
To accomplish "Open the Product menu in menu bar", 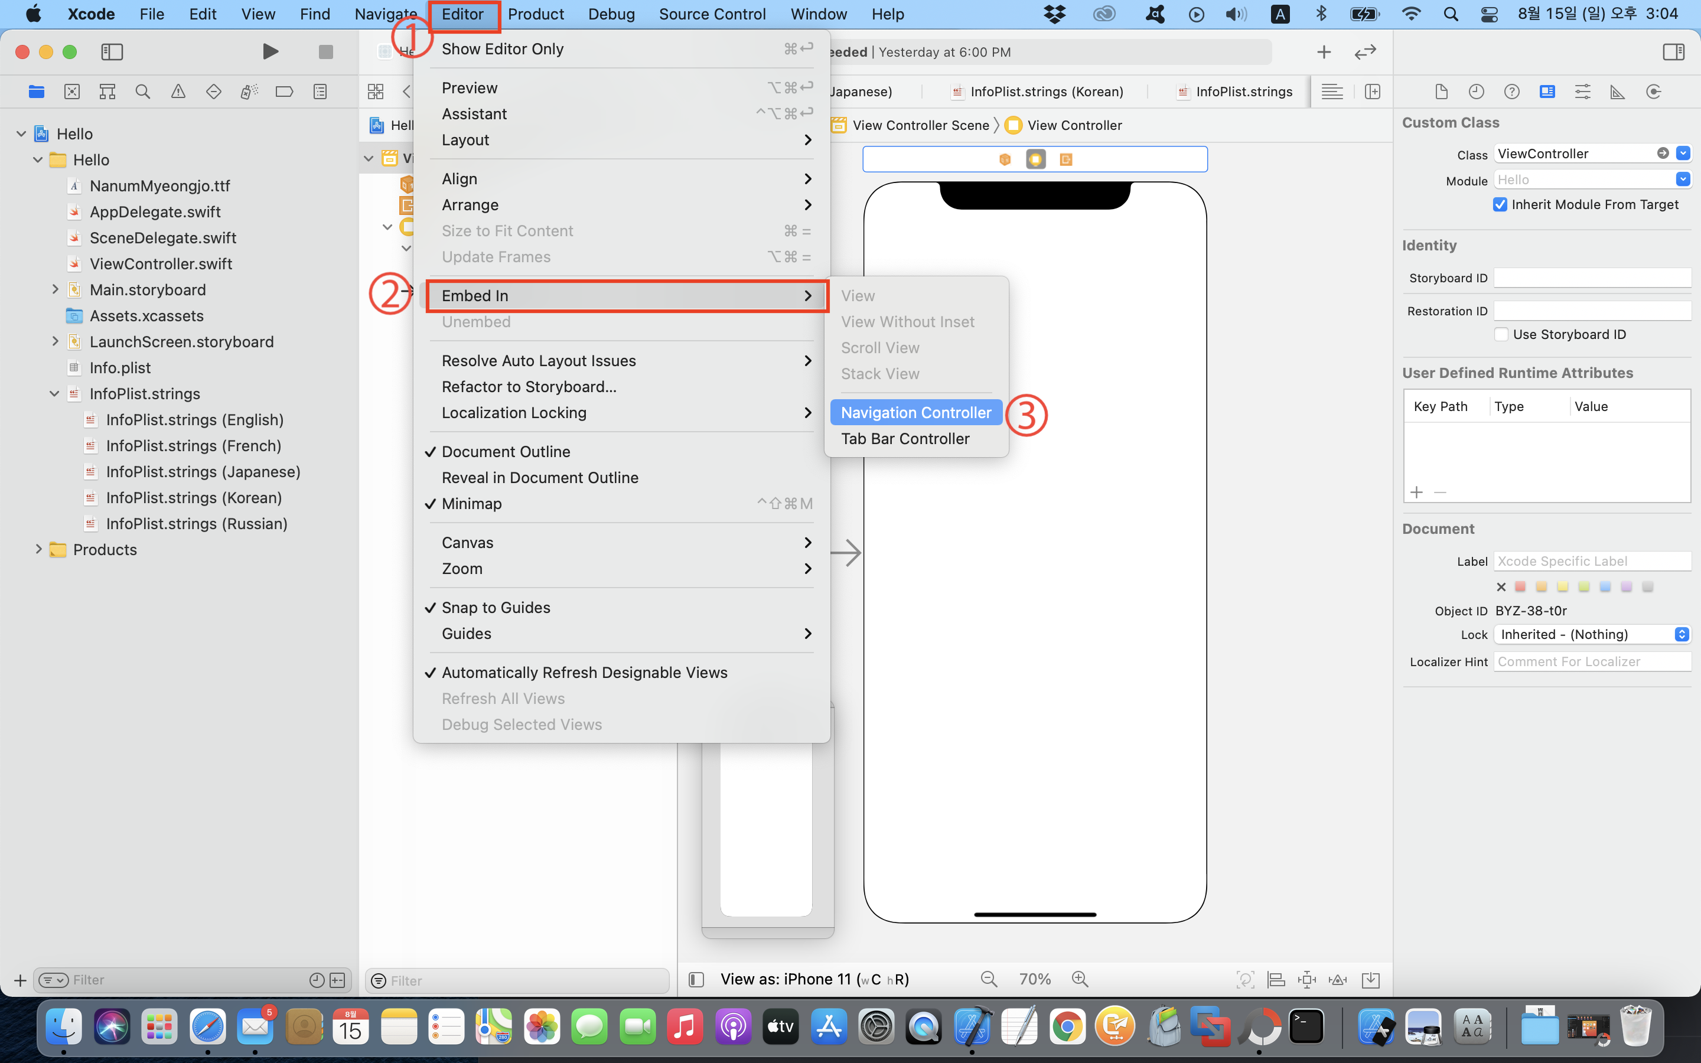I will coord(536,14).
